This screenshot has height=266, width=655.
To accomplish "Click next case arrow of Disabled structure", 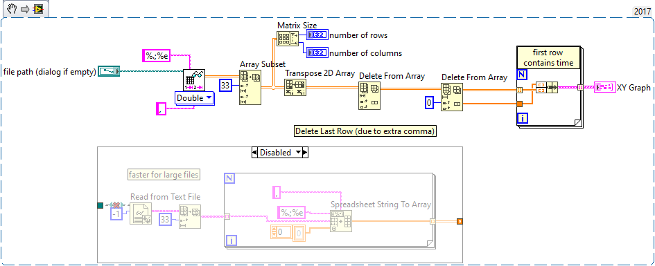I will coord(305,153).
